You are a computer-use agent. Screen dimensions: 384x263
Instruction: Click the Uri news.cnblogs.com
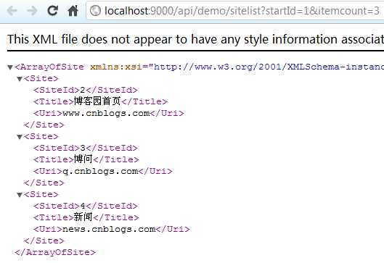pos(112,229)
